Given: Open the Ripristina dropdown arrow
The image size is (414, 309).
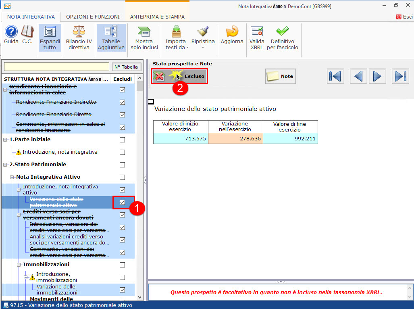Looking at the screenshot, I should (203, 48).
